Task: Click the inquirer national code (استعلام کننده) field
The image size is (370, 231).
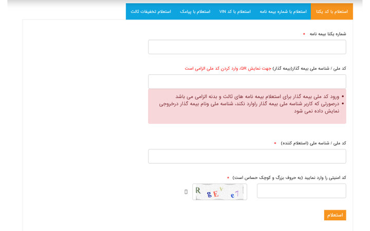Action: [x=247, y=156]
